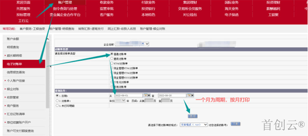Image resolution: width=308 pixels, height=136 pixels.
Task: Open 监管审批 menu
Action: tap(107, 9)
